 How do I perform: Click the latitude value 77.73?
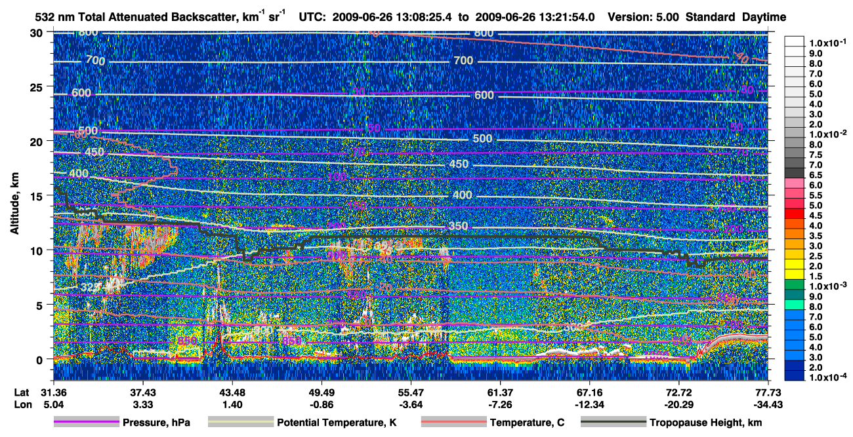click(x=768, y=392)
